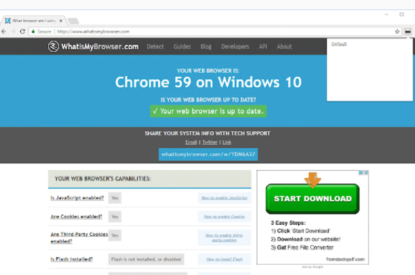Share system info via Twitter link

click(210, 142)
